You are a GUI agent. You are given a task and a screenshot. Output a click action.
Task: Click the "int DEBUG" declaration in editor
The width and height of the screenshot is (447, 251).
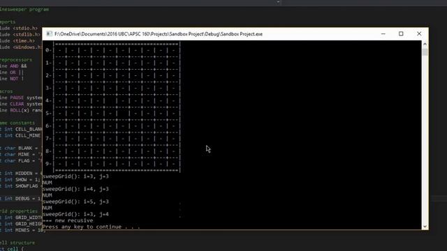click(x=21, y=199)
